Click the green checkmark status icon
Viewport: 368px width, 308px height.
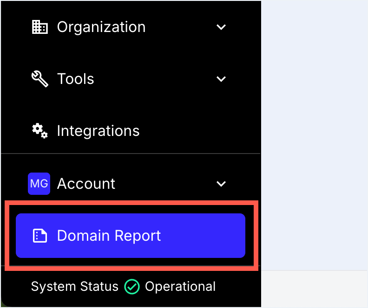(132, 287)
